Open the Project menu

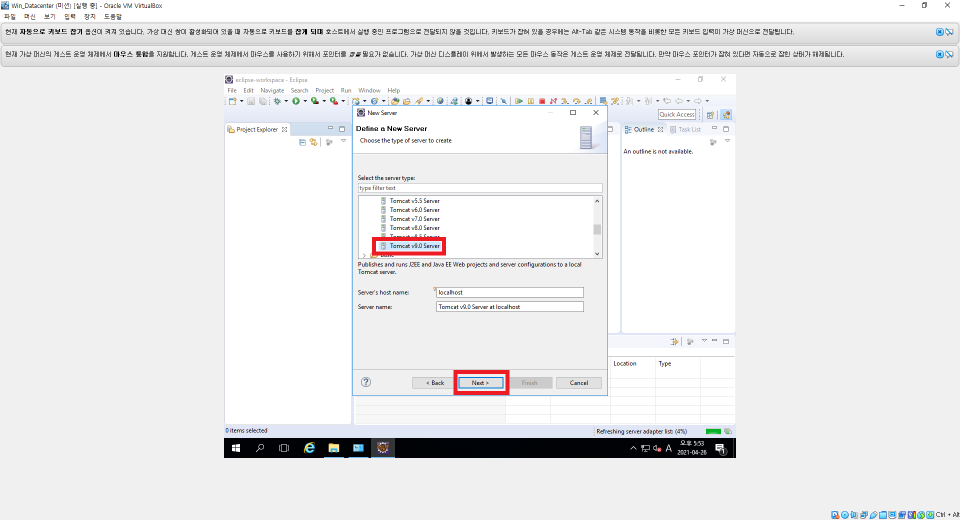pyautogui.click(x=324, y=90)
